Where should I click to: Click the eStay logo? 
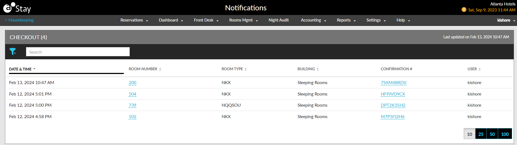click(17, 8)
